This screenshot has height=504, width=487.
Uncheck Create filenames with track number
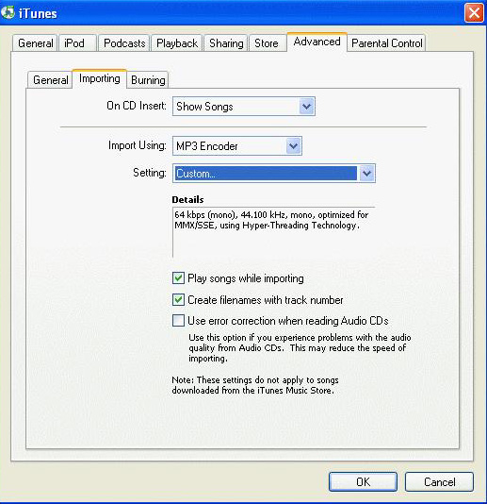tap(178, 300)
